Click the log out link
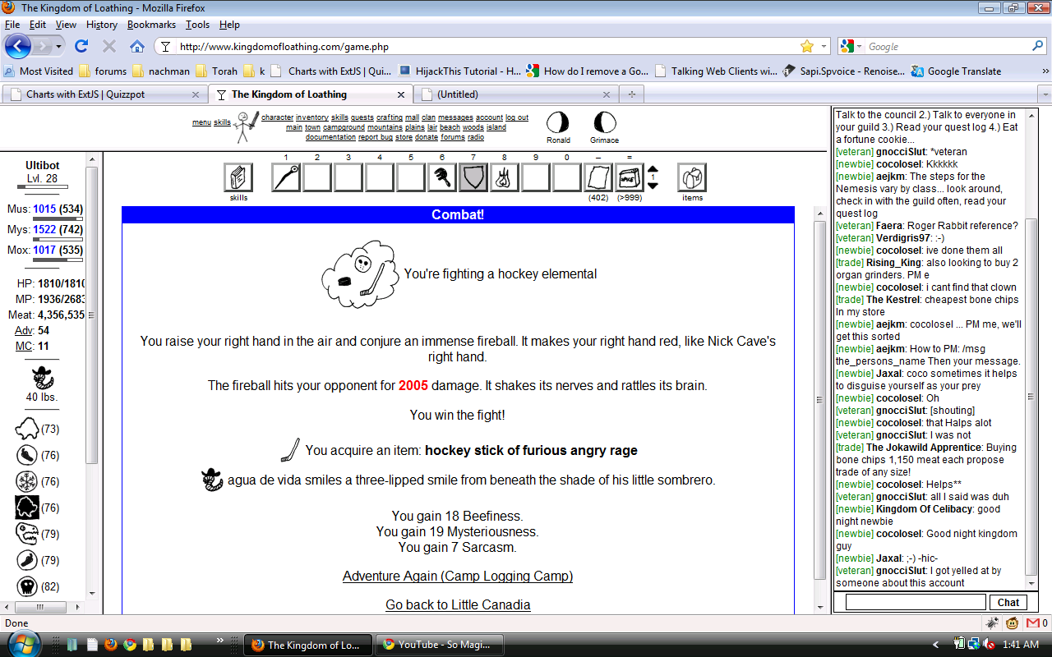 click(x=517, y=117)
